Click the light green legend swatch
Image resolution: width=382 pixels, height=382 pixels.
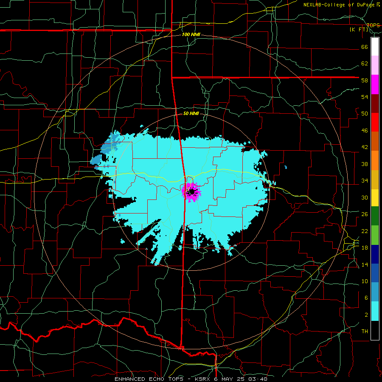[x=375, y=235]
